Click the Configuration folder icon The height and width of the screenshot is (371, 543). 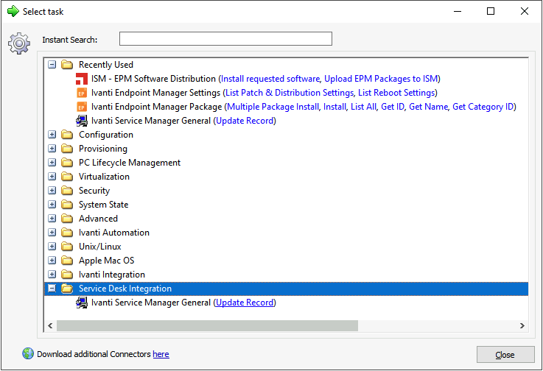[67, 135]
